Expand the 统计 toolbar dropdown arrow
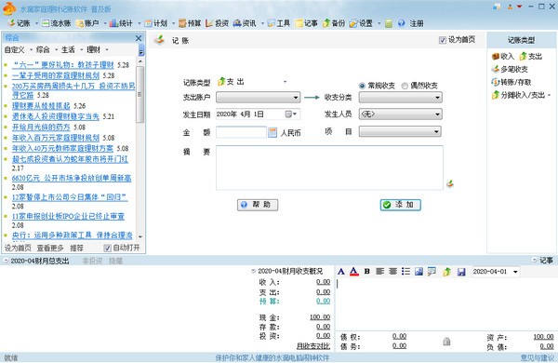The width and height of the screenshot is (558, 363). click(139, 24)
